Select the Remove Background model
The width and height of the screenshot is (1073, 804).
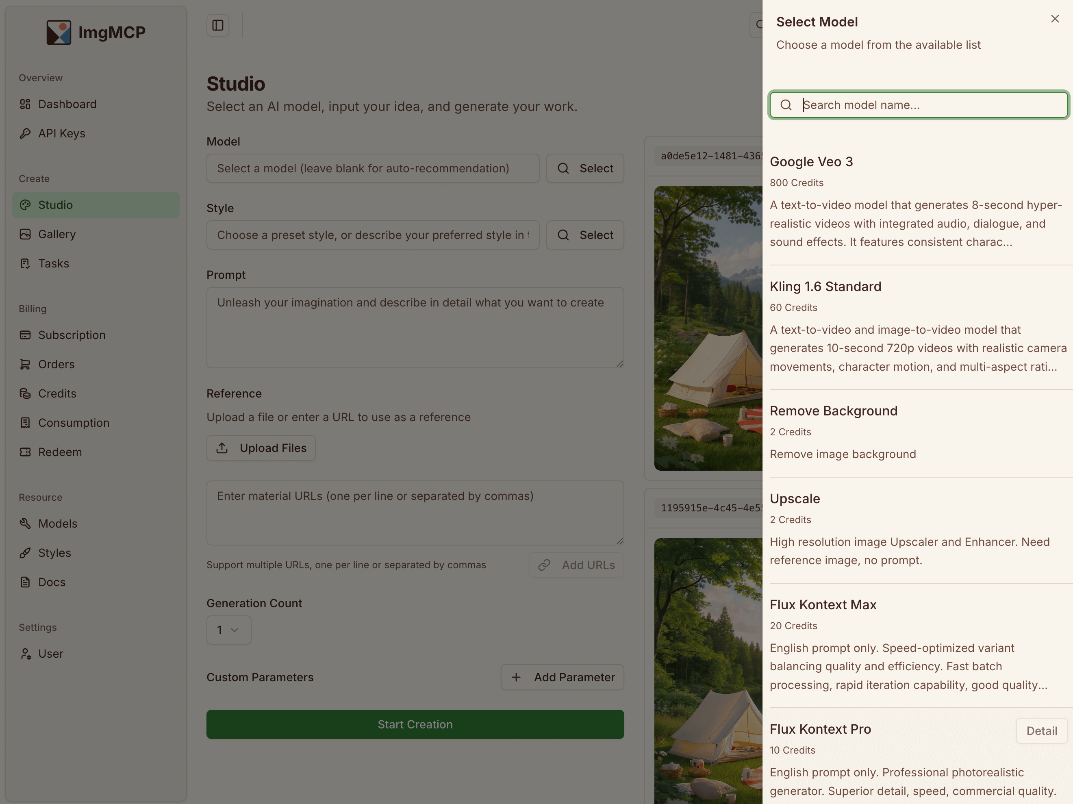click(x=919, y=433)
